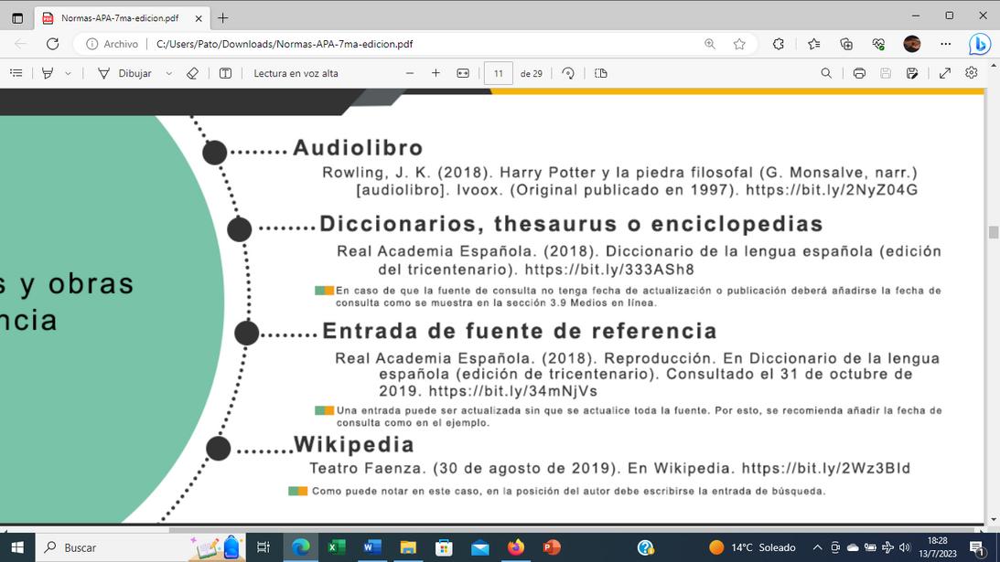Zoom out the PDF with minus
Viewport: 1000px width, 562px height.
click(410, 73)
